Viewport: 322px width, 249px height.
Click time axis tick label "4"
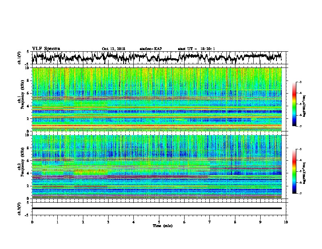tap(134, 222)
